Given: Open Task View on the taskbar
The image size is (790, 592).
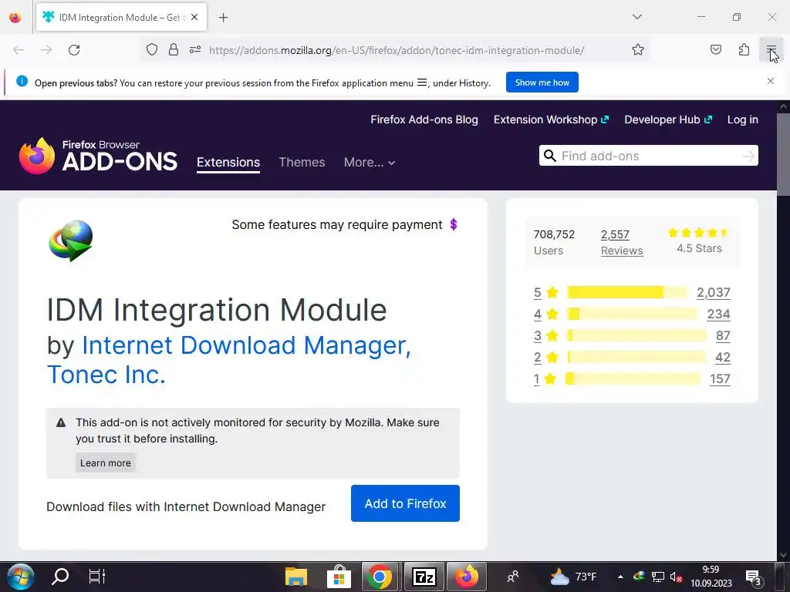Looking at the screenshot, I should (96, 577).
